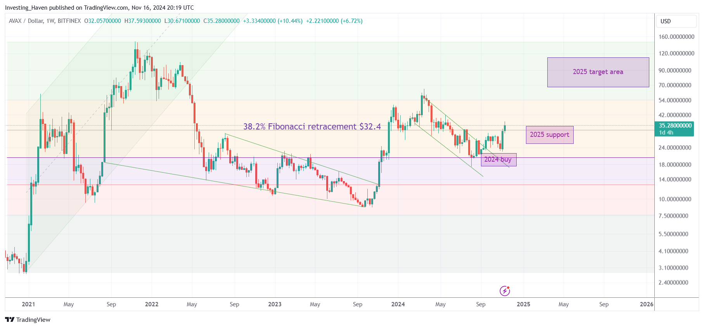
Task: Click the 2.40000000 price axis label
Action: click(x=673, y=283)
